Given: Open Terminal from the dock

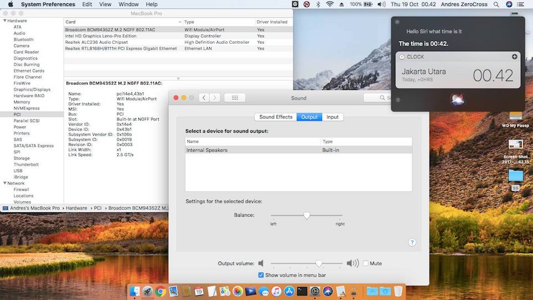Looking at the screenshot, I should coord(302,291).
